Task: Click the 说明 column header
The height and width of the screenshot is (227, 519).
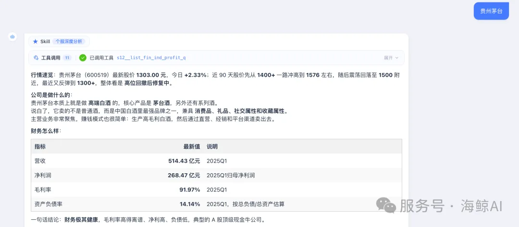Action: point(212,146)
